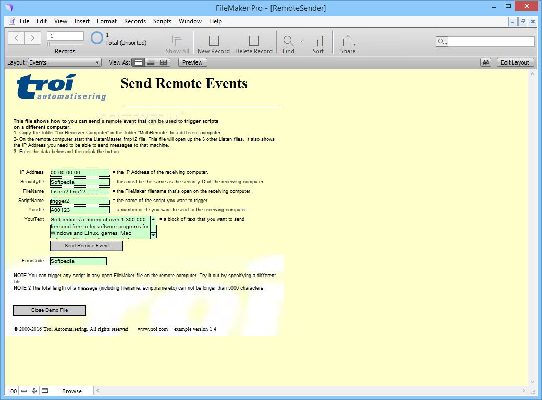The image size is (542, 400).
Task: Open the Window menu
Action: 190,21
